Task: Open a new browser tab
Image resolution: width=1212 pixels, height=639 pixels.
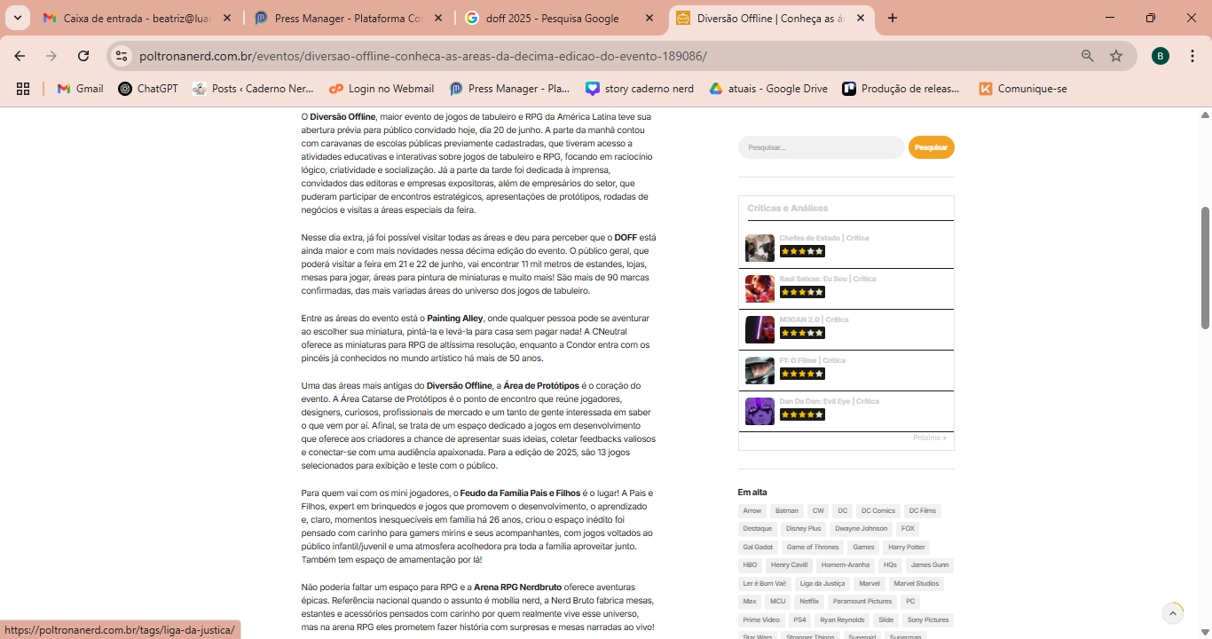Action: coord(893,18)
